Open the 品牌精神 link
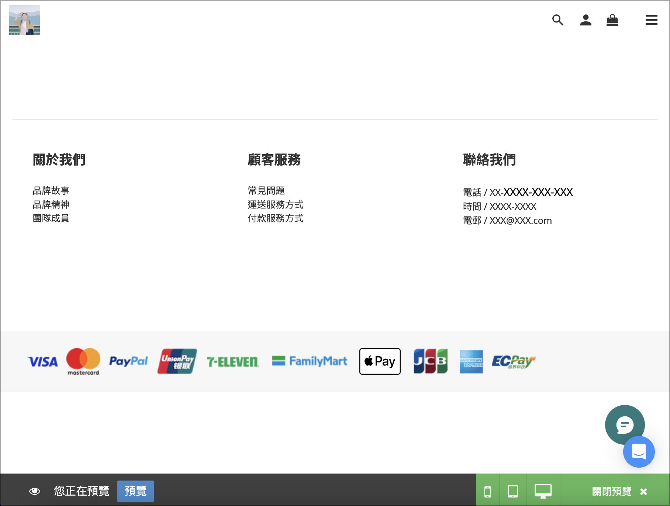The image size is (670, 506). point(51,204)
